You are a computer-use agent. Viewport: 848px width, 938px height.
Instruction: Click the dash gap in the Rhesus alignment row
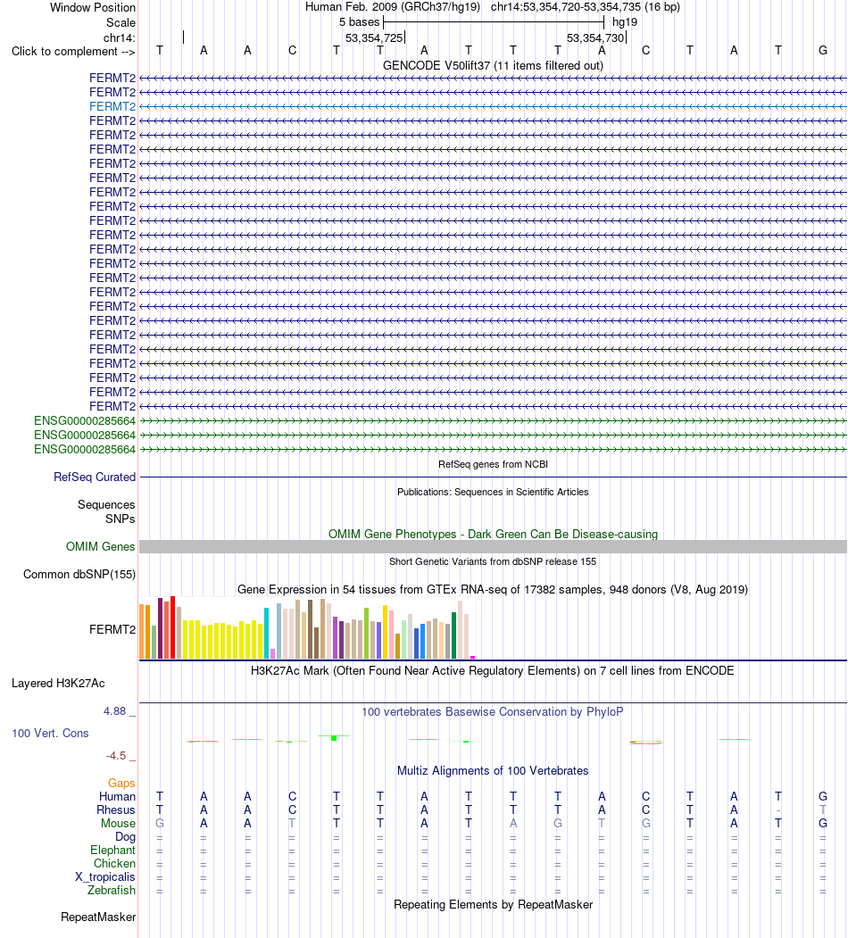pyautogui.click(x=778, y=810)
